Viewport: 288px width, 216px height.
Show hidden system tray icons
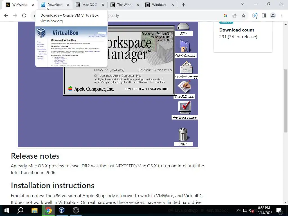pyautogui.click(x=238, y=210)
